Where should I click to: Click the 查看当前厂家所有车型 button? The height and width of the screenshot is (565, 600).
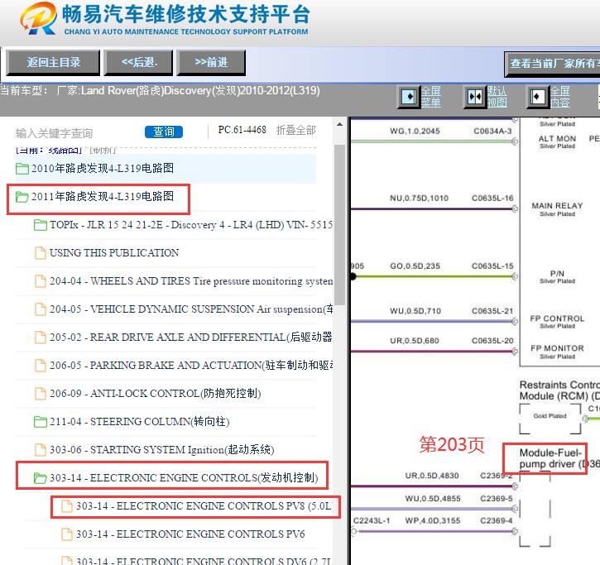[552, 64]
